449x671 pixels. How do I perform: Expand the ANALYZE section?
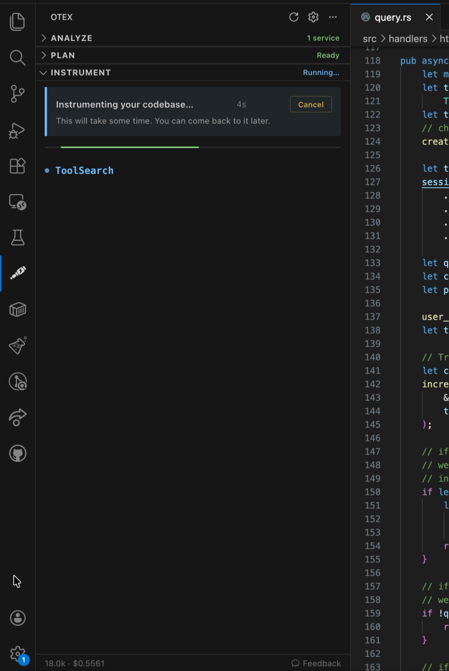pos(193,38)
